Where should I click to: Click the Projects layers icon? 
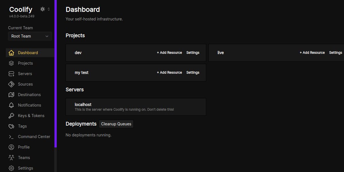click(11, 63)
